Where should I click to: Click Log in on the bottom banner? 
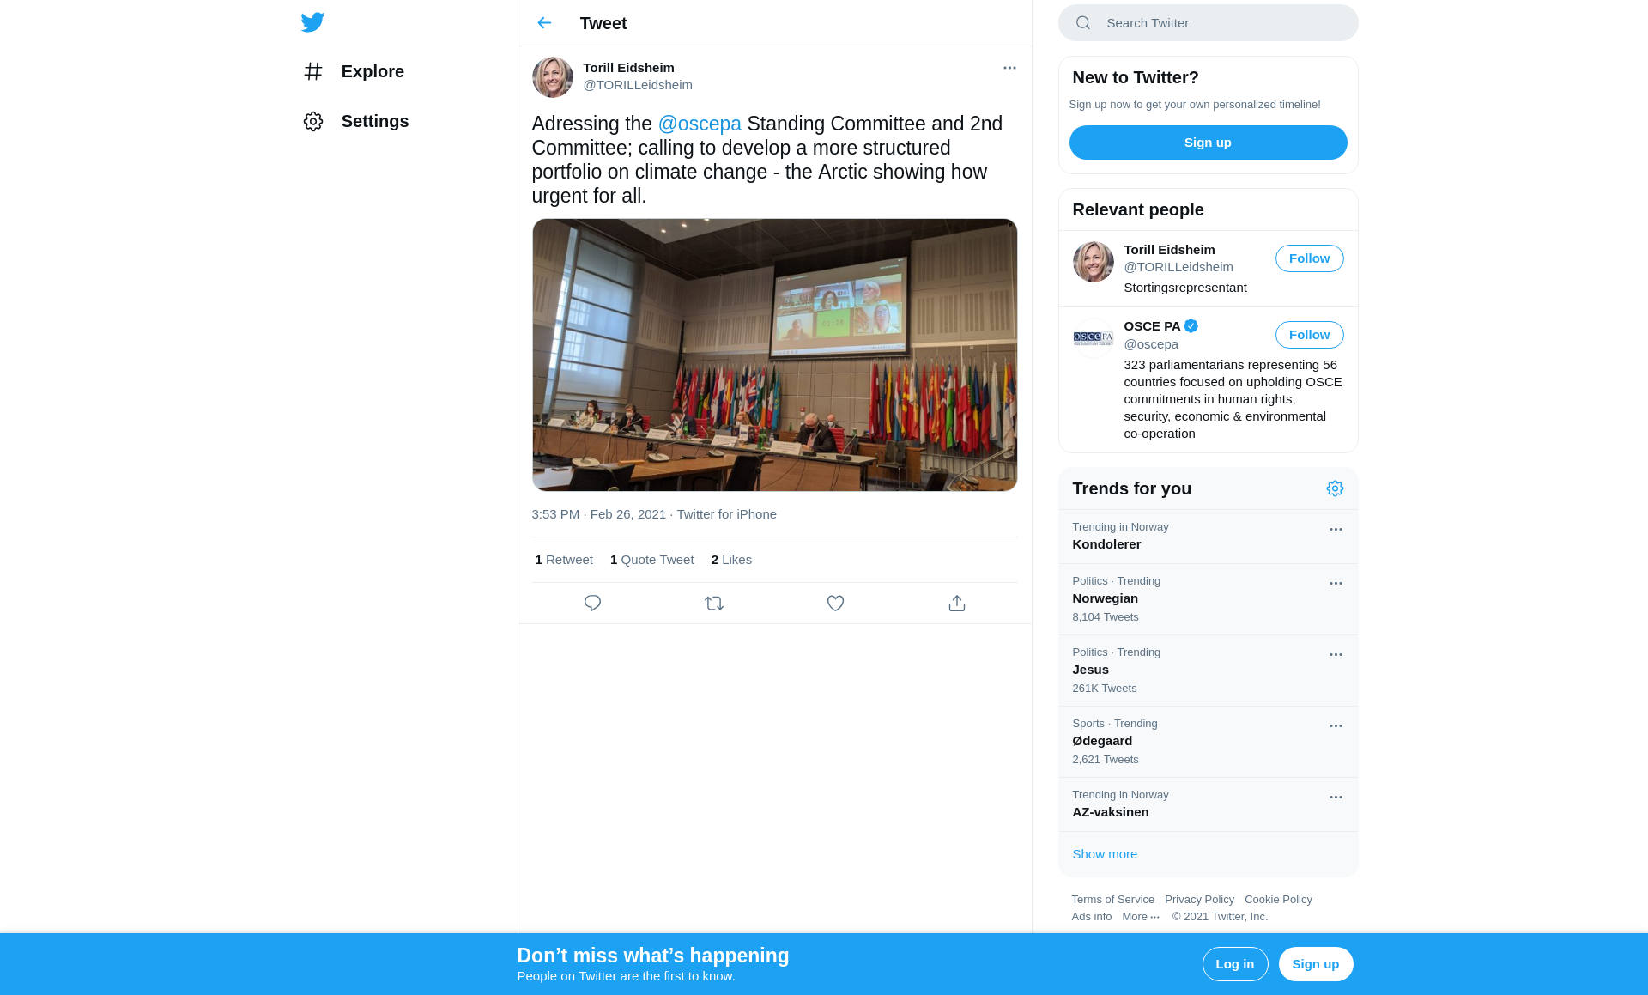pyautogui.click(x=1234, y=964)
